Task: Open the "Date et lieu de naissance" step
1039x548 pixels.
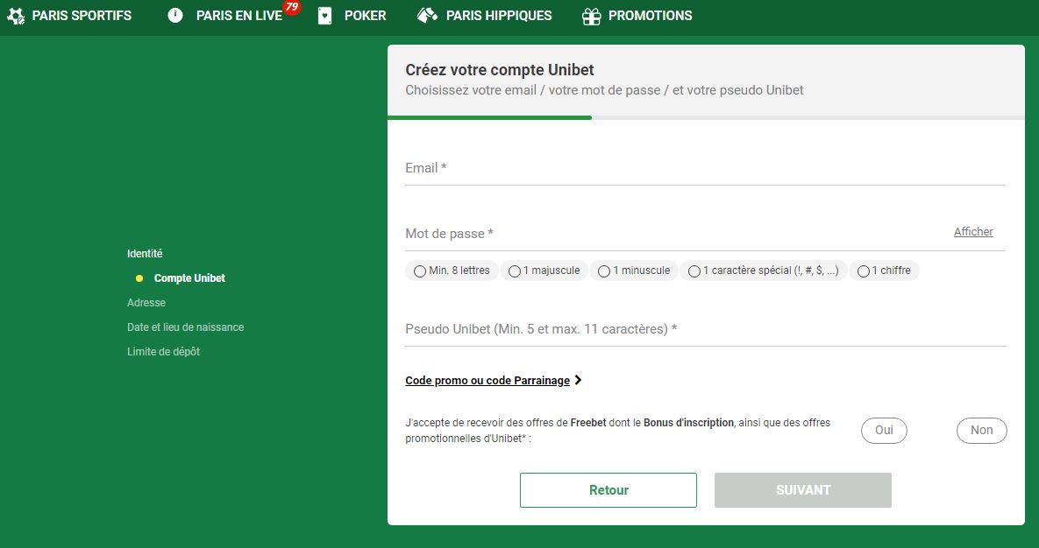Action: [186, 327]
